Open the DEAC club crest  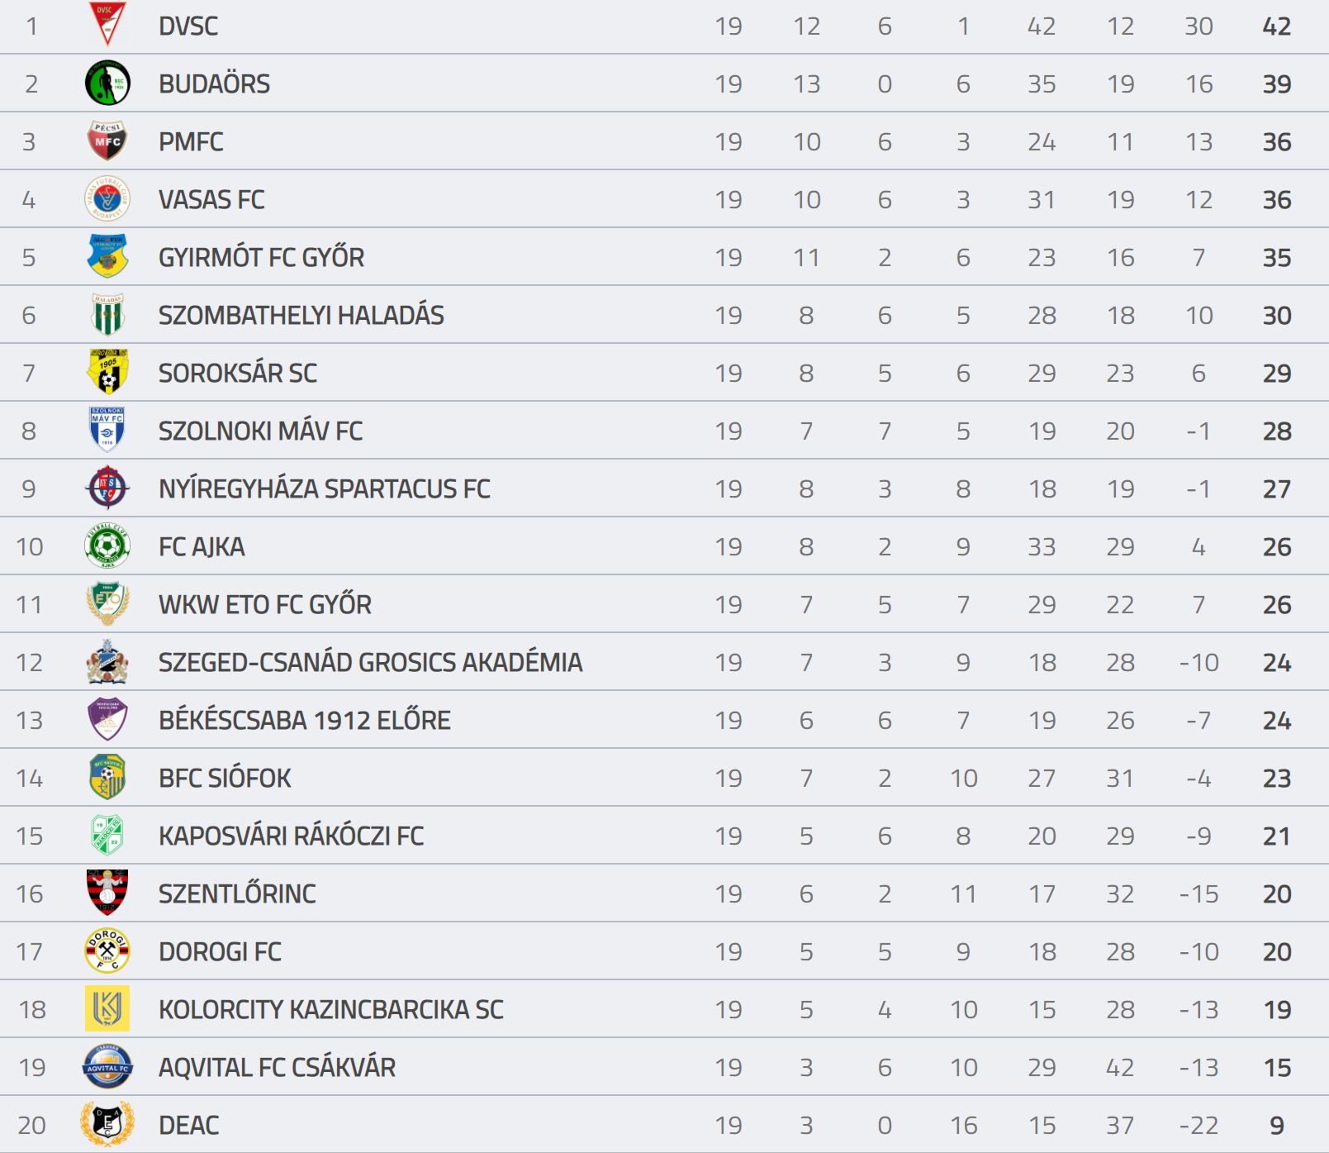(x=107, y=1124)
